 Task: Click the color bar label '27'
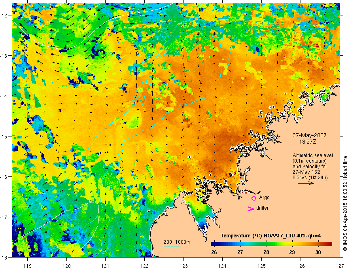(240, 252)
